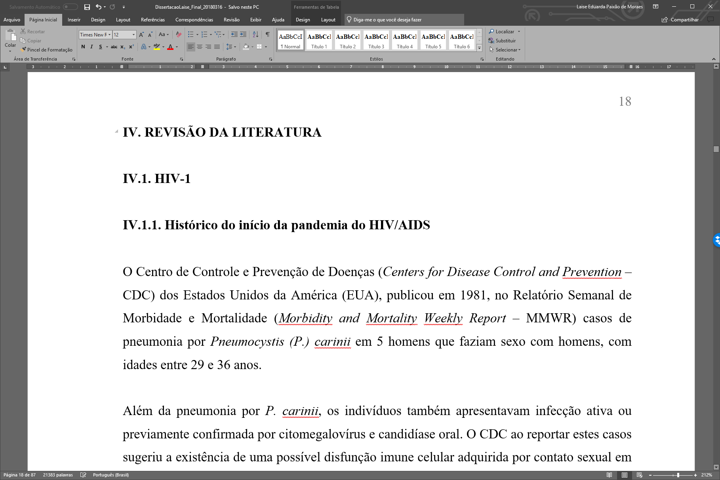Apply bulleted list
The width and height of the screenshot is (720, 480).
pyautogui.click(x=190, y=34)
